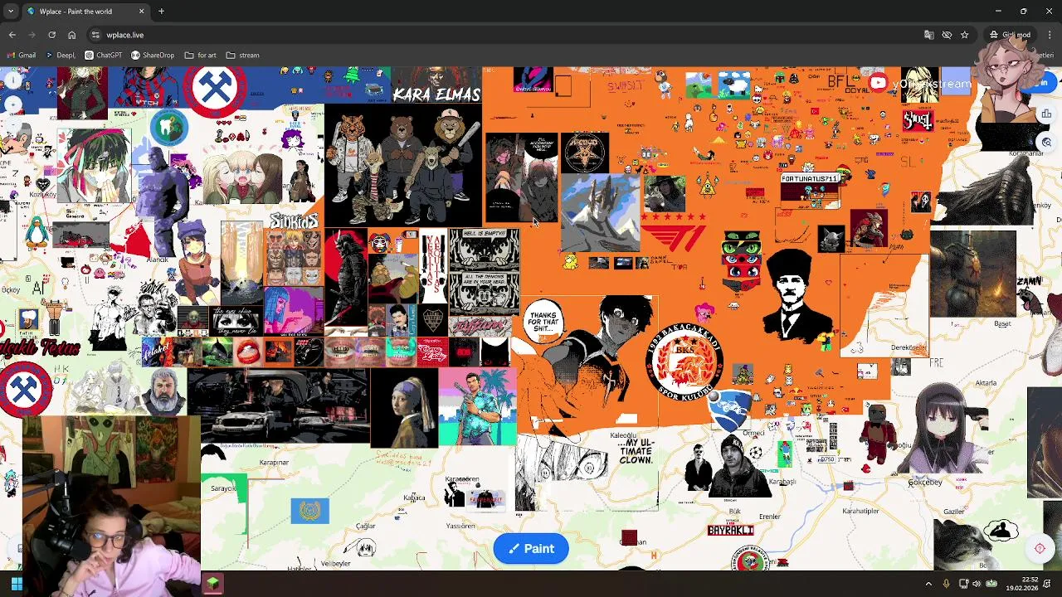The width and height of the screenshot is (1062, 597).
Task: Click the BAYRAKLI text on the map
Action: pos(731,530)
